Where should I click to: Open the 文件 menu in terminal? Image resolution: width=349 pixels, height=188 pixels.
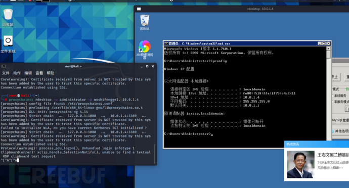click(6, 73)
